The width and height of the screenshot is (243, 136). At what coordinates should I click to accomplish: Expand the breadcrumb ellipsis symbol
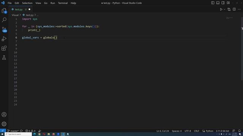coord(38,15)
